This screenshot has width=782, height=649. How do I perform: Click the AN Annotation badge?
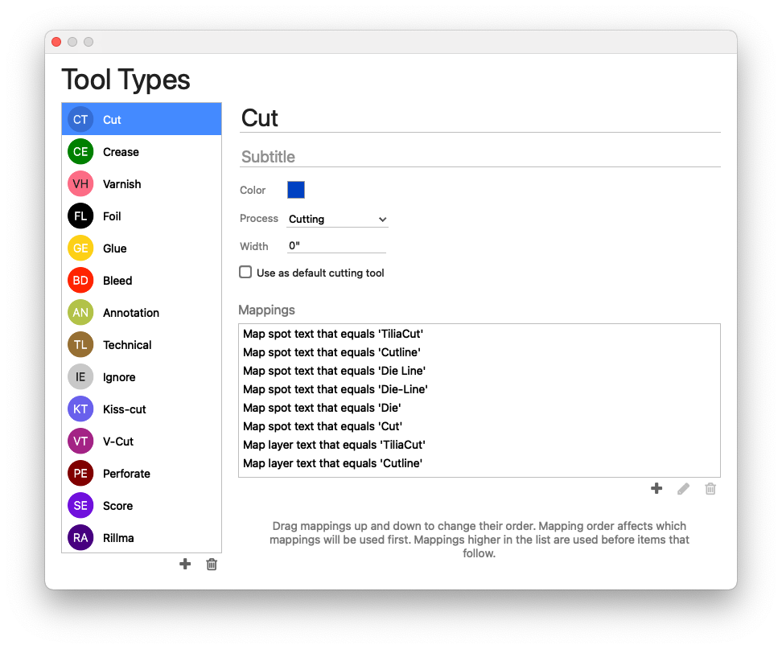[80, 313]
